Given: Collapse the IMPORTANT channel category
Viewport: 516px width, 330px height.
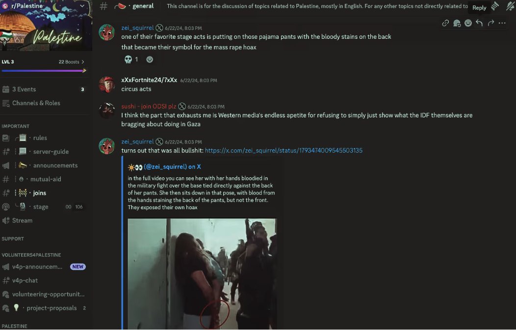Looking at the screenshot, I should (x=16, y=126).
